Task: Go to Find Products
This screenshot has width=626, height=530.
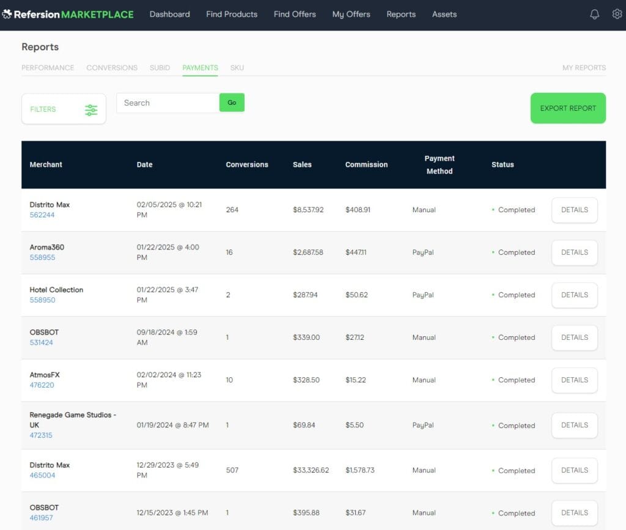Action: click(232, 15)
